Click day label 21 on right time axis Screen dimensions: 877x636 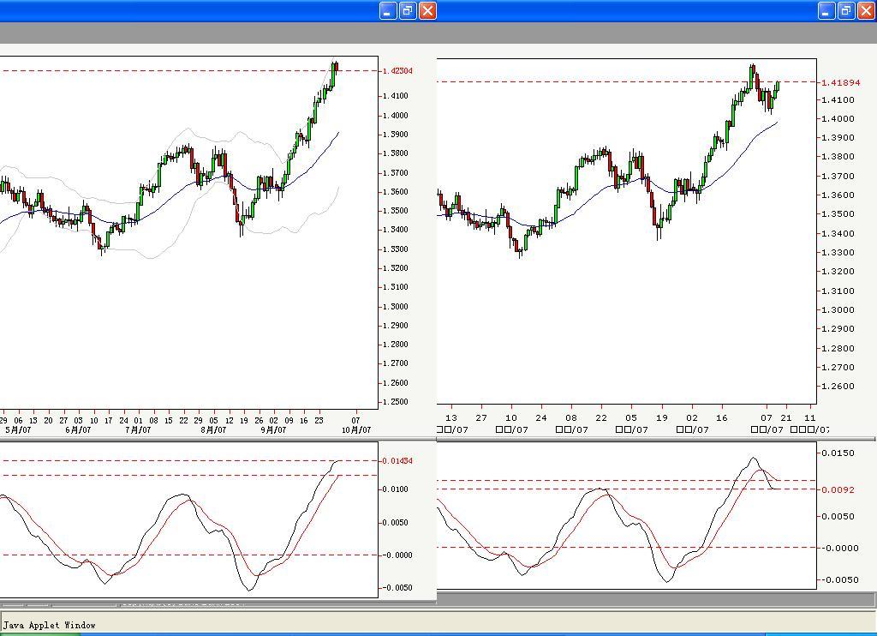(786, 417)
